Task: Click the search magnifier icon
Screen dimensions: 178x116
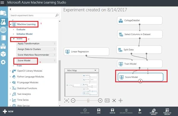Action: [x=57, y=15]
